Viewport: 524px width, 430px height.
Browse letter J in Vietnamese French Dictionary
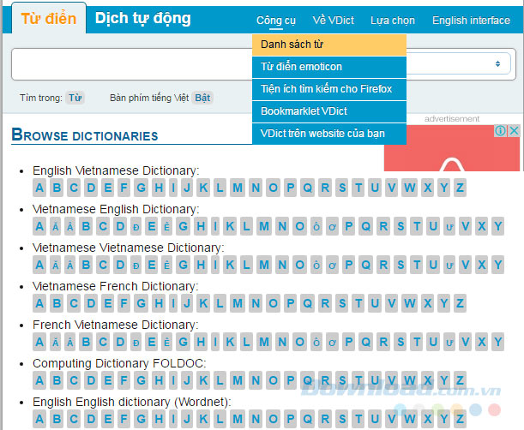click(187, 303)
